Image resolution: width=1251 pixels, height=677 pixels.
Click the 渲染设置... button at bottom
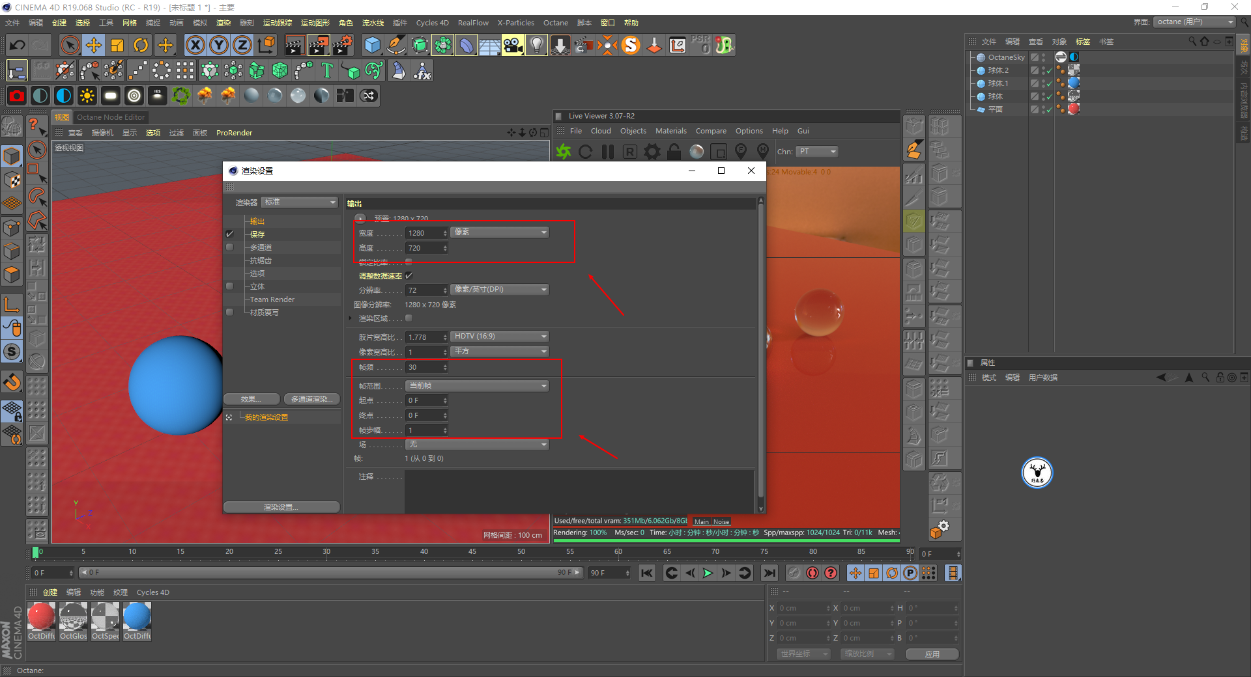[281, 507]
